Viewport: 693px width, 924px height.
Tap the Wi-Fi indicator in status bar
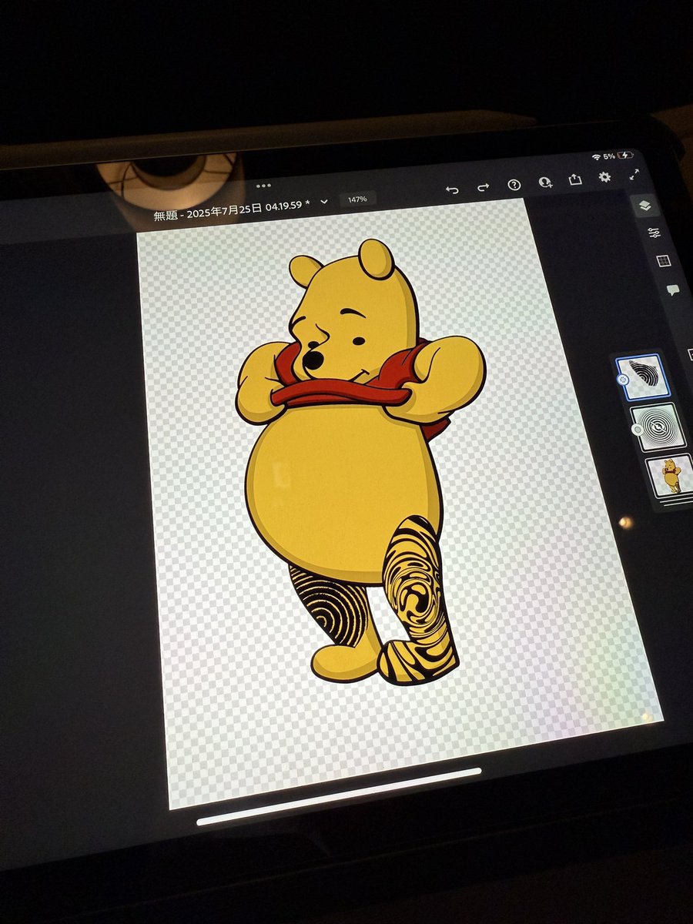click(596, 157)
